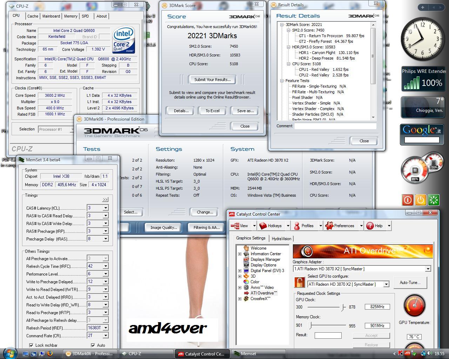Toggle the Auto checkbox in MemSet
This screenshot has width=449, height=359.
tap(93, 345)
